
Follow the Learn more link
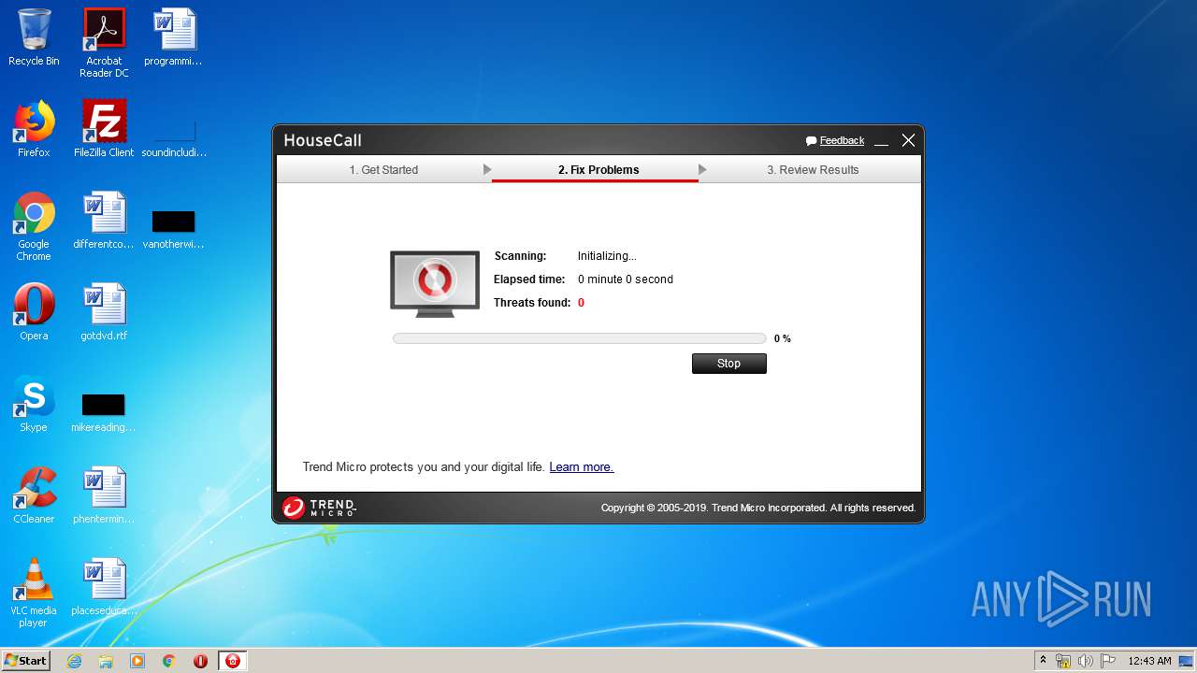[582, 467]
